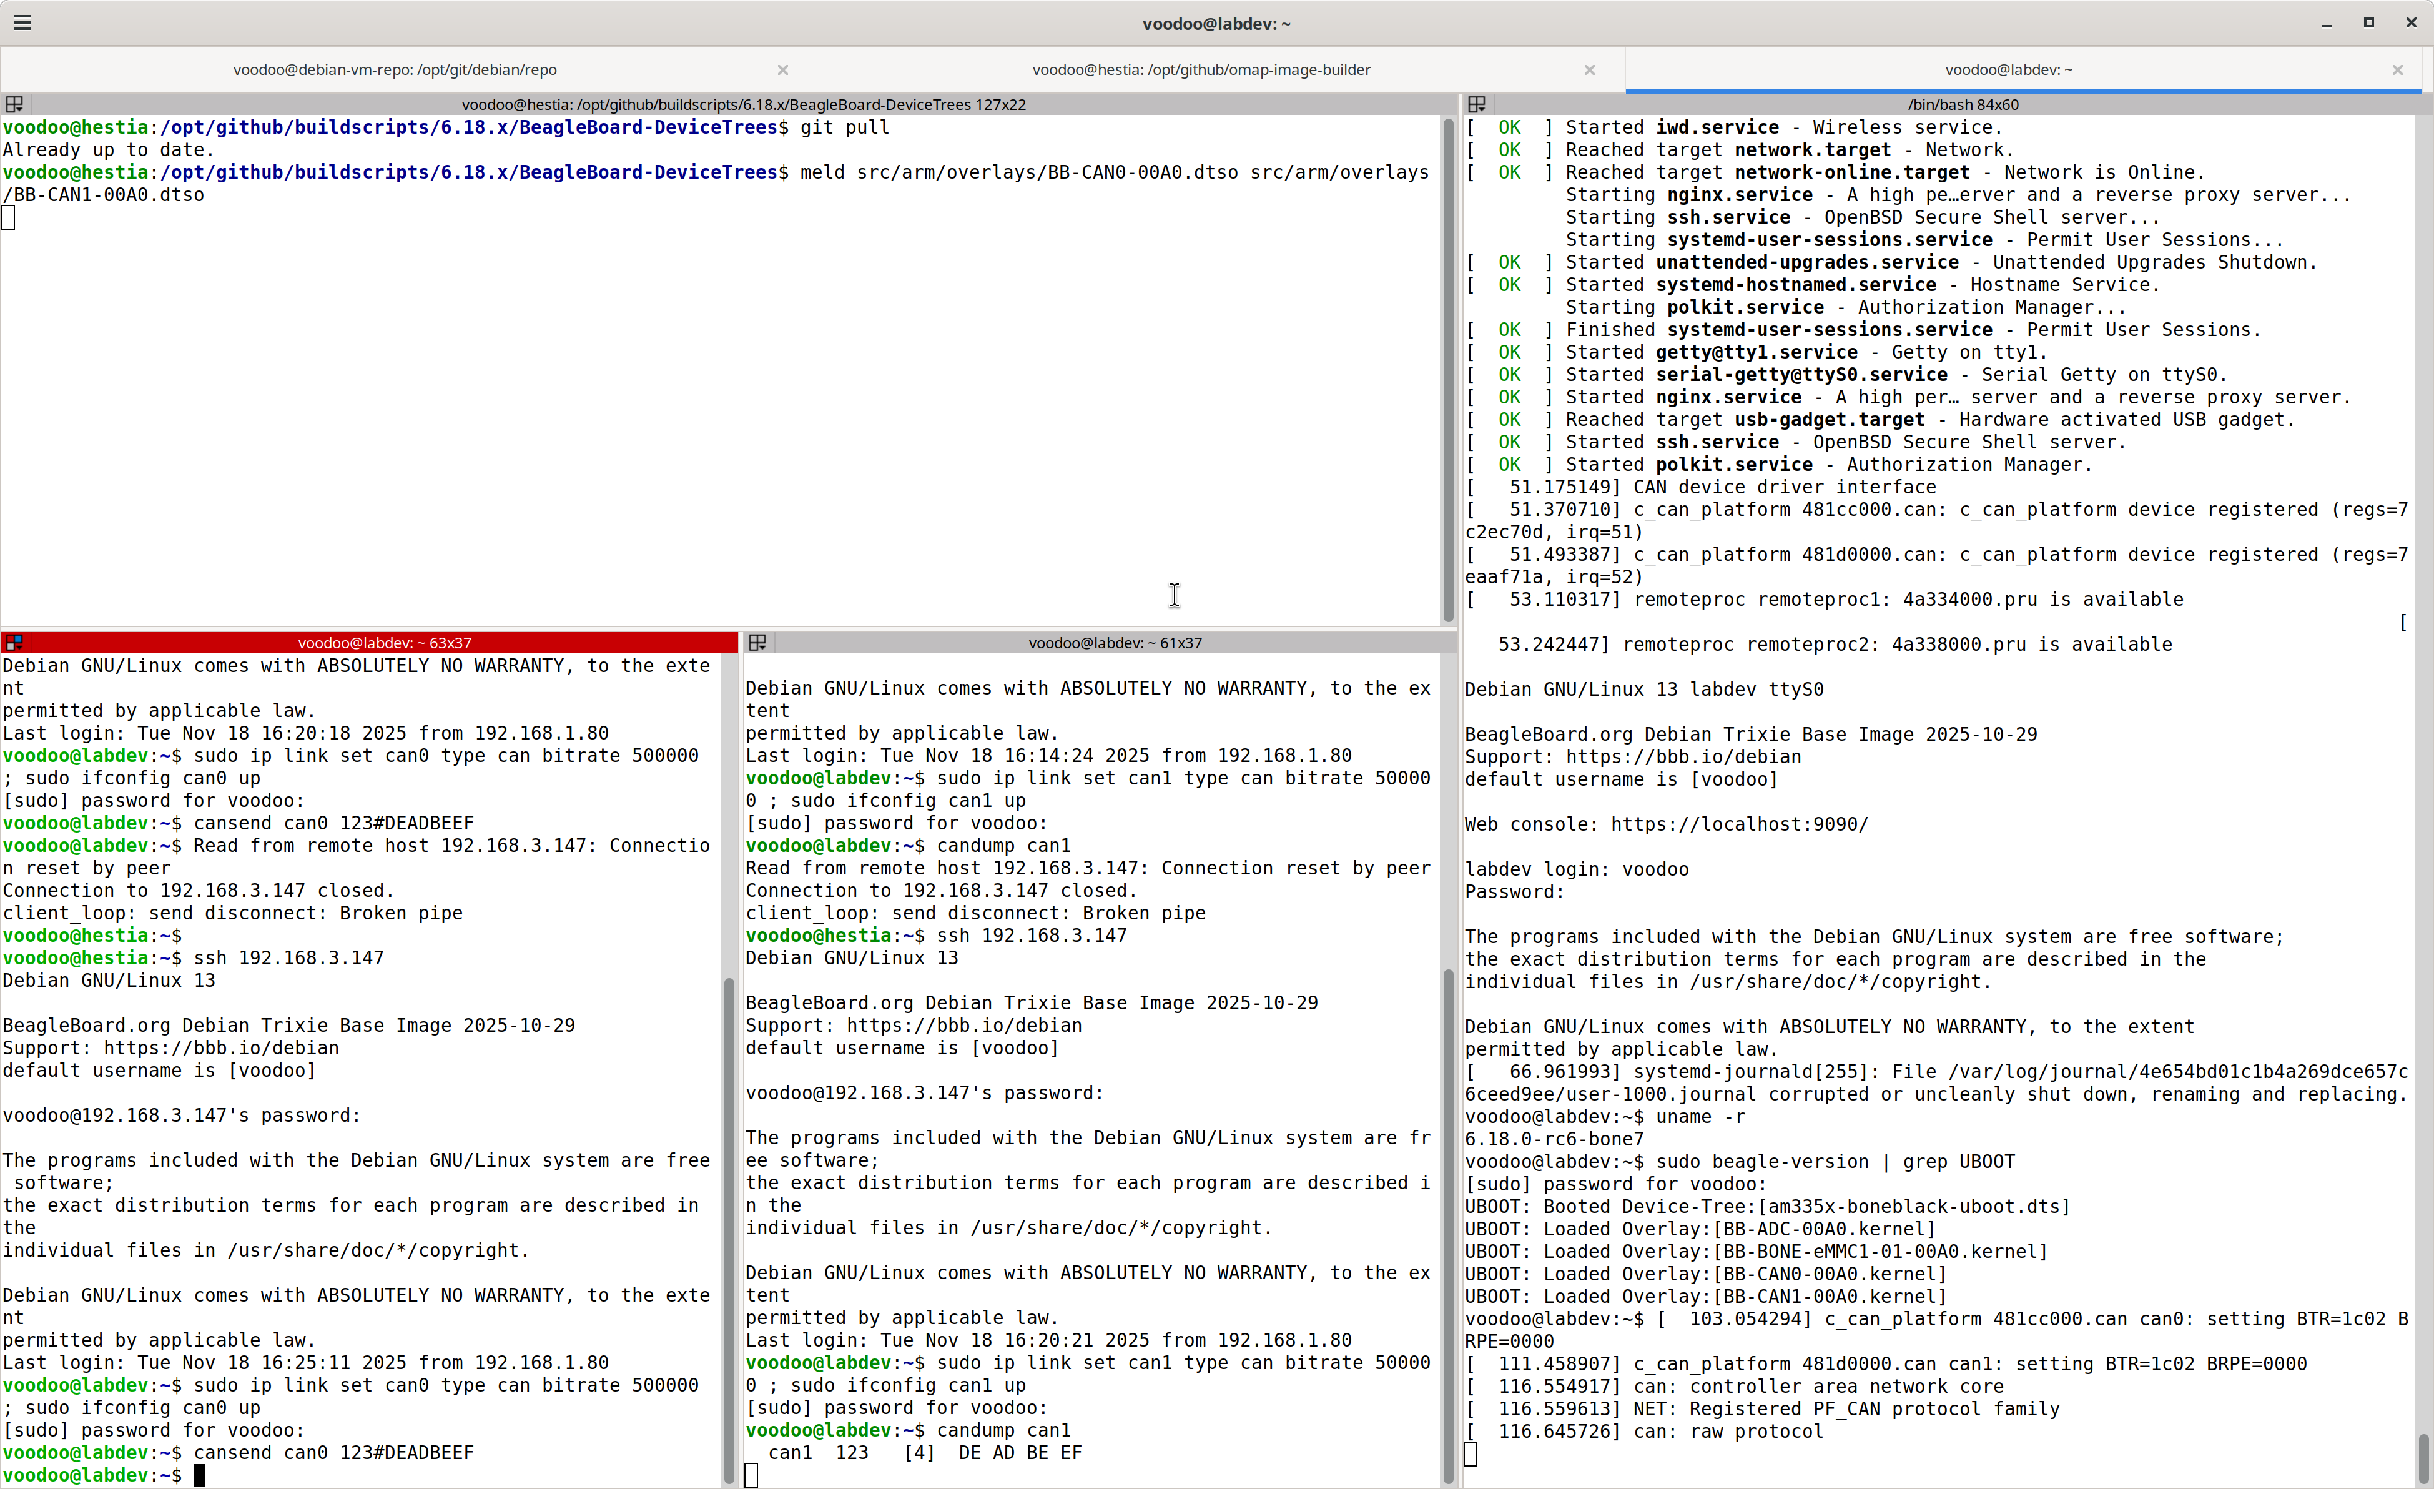Open the hamburger menu in title bar

point(22,22)
